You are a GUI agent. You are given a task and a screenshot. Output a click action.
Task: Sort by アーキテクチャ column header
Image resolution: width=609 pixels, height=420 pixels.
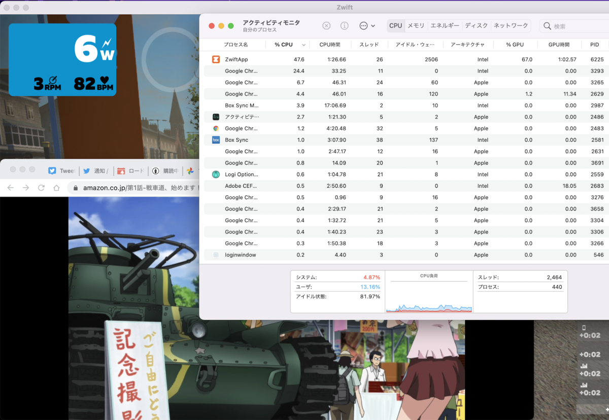click(x=467, y=45)
